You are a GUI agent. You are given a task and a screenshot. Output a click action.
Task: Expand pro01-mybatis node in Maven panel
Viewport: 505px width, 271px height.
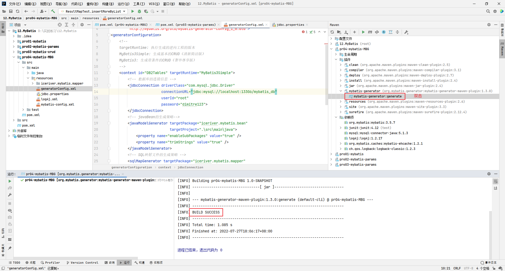pyautogui.click(x=331, y=154)
